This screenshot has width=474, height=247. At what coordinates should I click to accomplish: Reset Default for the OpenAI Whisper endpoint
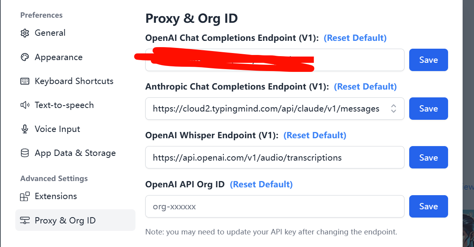point(315,135)
